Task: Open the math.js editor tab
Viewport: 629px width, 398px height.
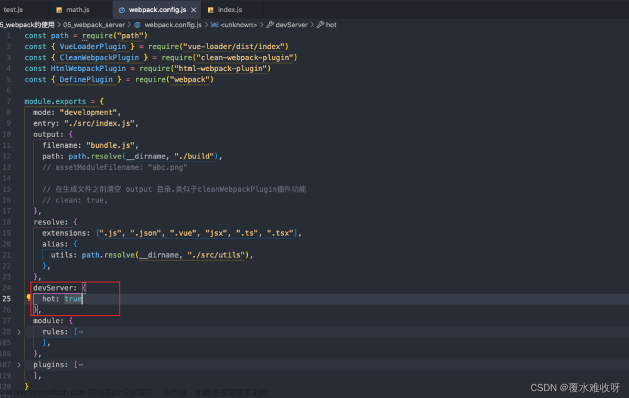Action: [78, 9]
